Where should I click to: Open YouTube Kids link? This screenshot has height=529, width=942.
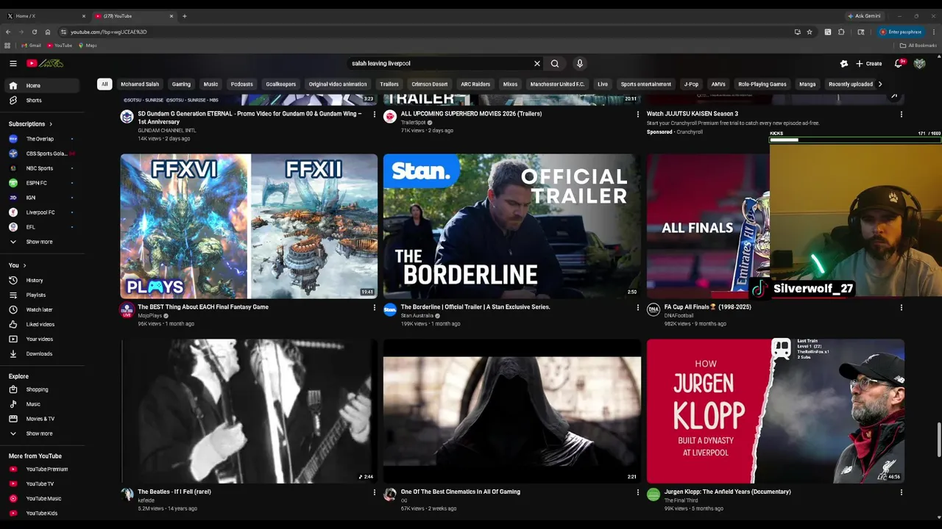(x=42, y=513)
